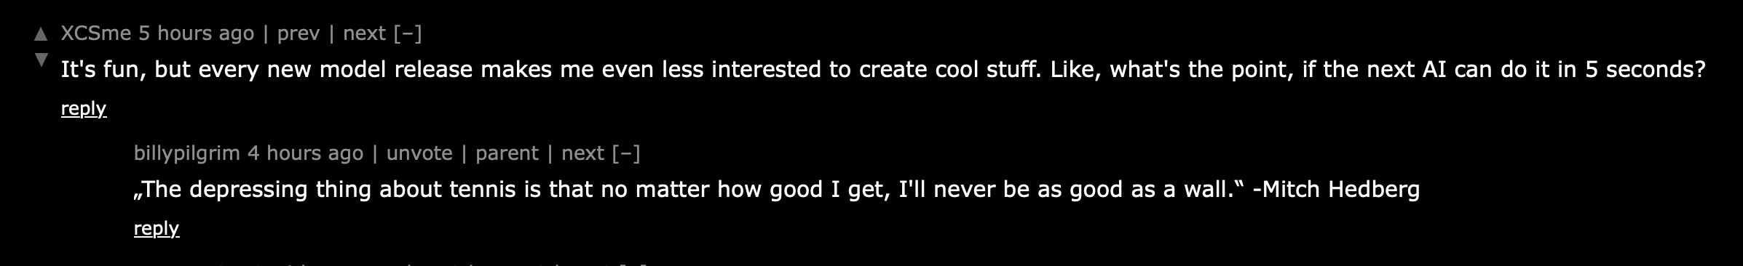1743x266 pixels.
Task: Click the '-Mitch Hedberg' attribution text
Action: 1336,190
